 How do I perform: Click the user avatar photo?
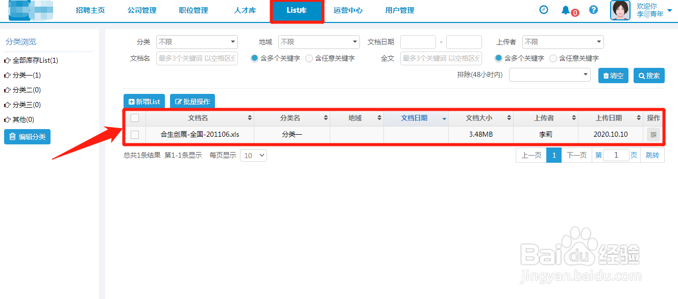(x=620, y=10)
